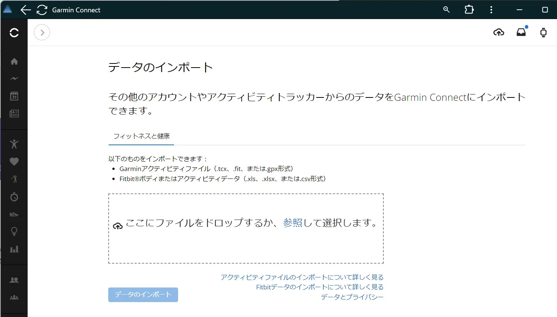Open Groups icon in sidebar
Image resolution: width=557 pixels, height=317 pixels.
[14, 298]
